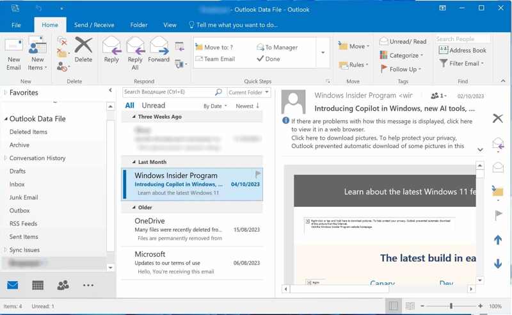Click Tell me what you want to do
Image resolution: width=512 pixels, height=315 pixels.
coord(234,25)
